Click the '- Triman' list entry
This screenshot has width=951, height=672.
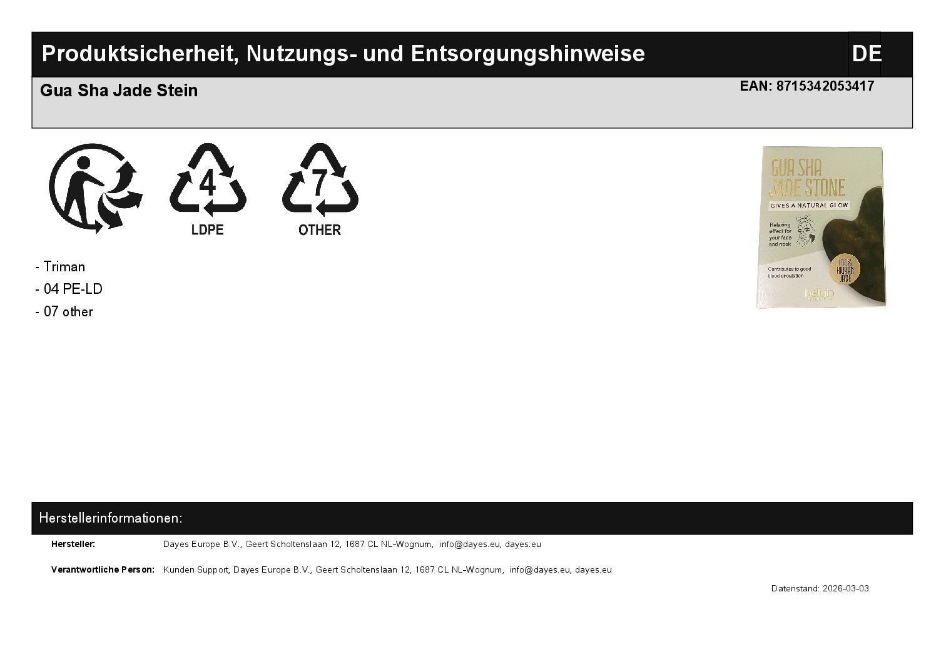[x=60, y=267]
